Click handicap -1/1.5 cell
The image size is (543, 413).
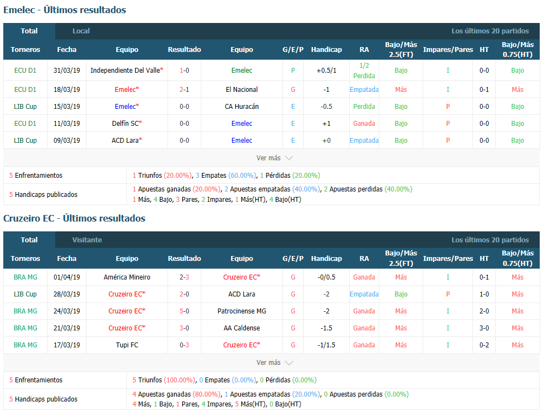click(x=326, y=345)
